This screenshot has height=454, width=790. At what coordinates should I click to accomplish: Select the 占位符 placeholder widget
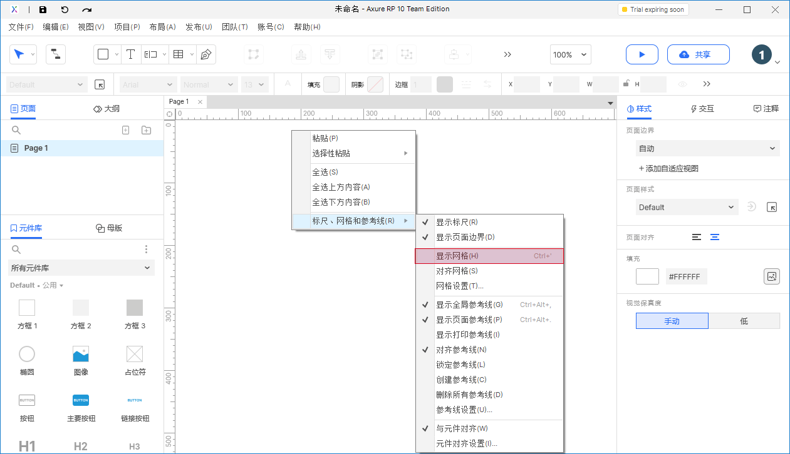[135, 361]
